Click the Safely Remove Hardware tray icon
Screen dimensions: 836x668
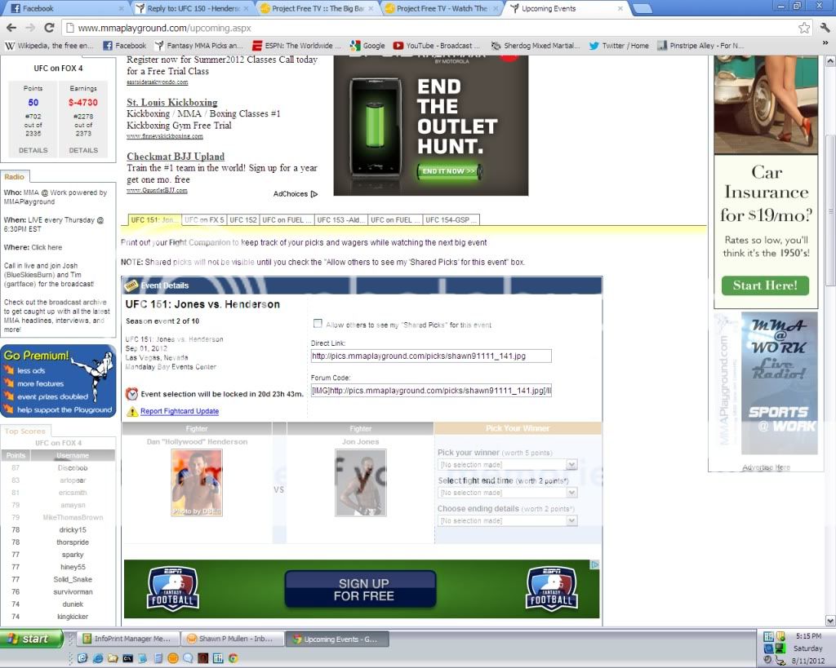click(x=780, y=661)
